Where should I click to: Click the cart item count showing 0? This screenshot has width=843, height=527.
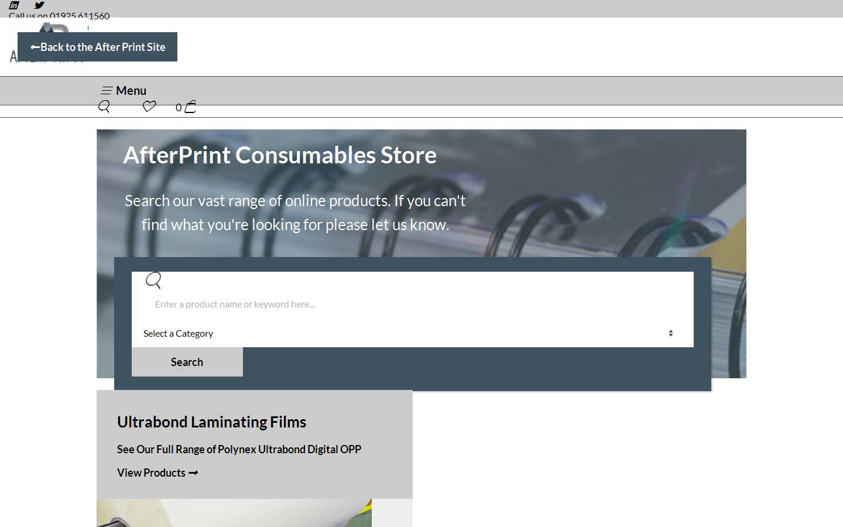(x=178, y=107)
